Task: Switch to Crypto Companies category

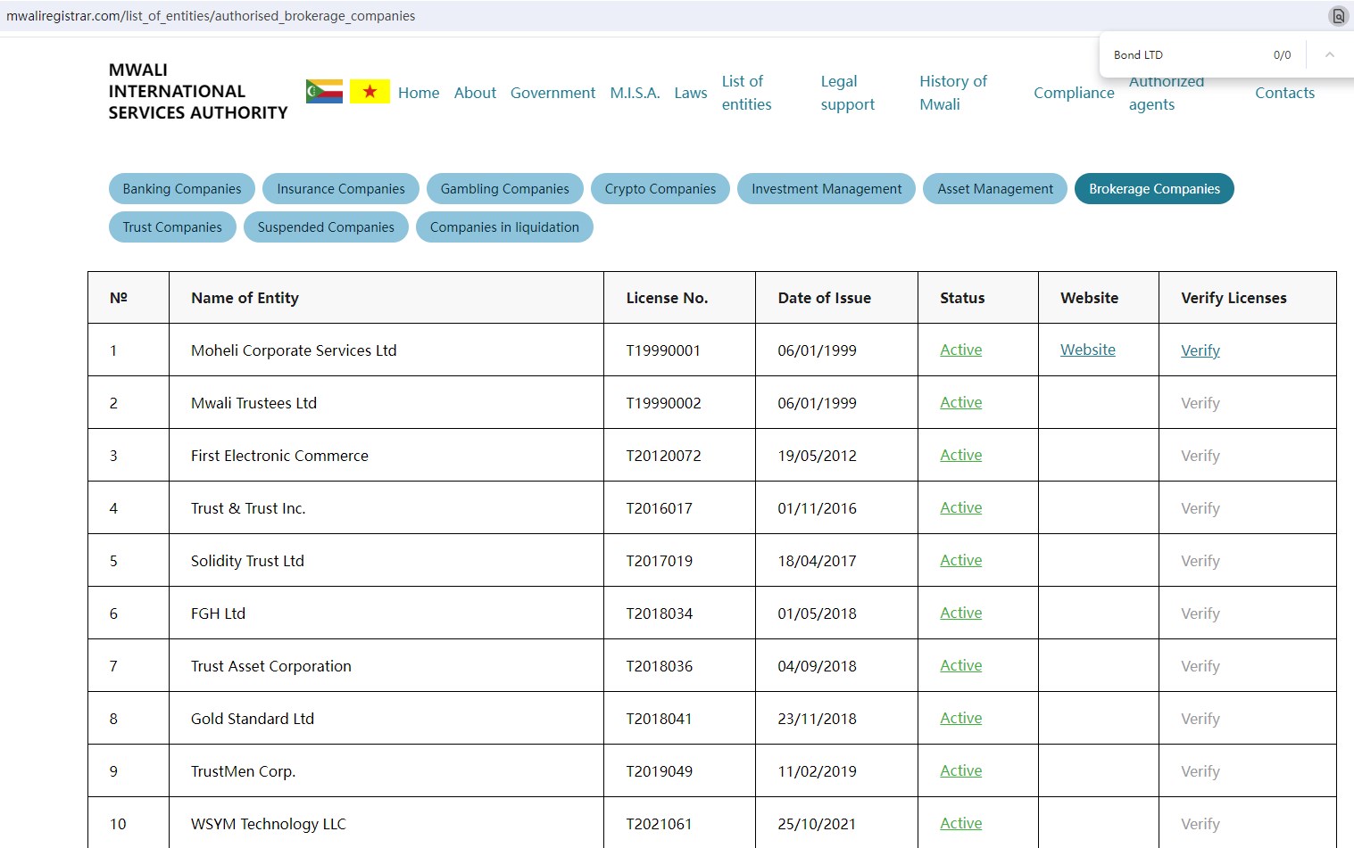Action: 660,189
